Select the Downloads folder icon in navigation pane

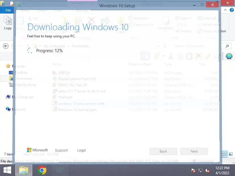(11, 79)
